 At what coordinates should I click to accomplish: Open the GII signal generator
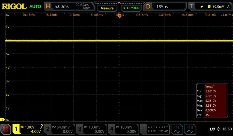(x=190, y=129)
